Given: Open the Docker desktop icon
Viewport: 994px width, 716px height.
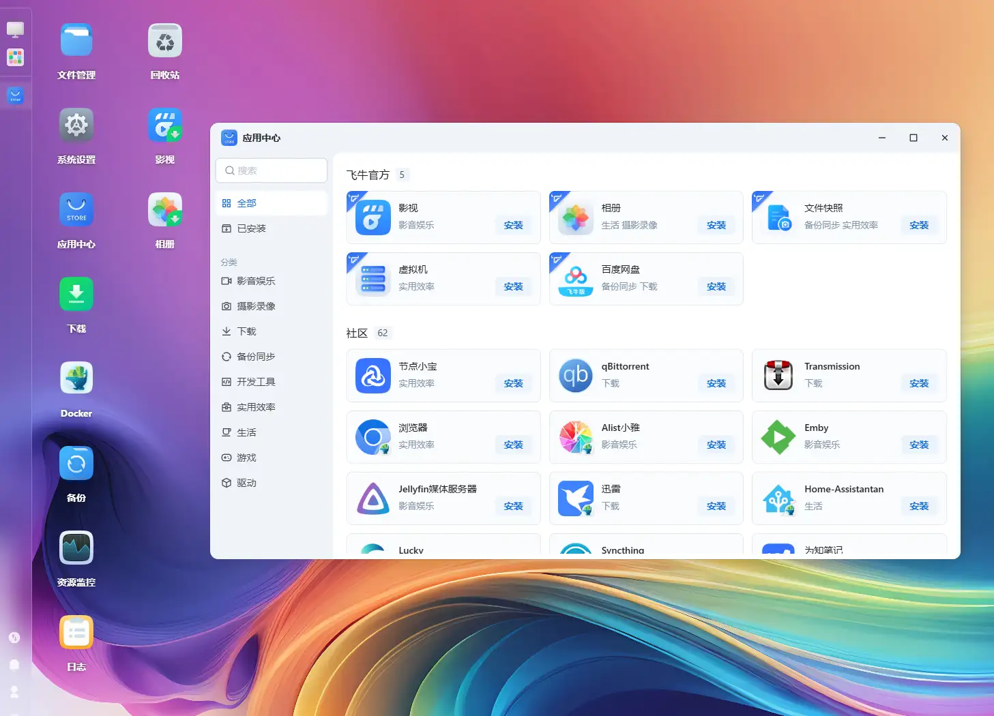Looking at the screenshot, I should [x=76, y=379].
